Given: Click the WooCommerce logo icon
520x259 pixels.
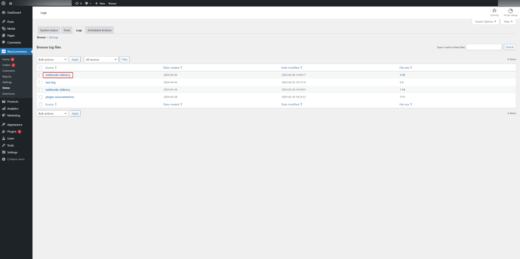Looking at the screenshot, I should (x=4, y=51).
